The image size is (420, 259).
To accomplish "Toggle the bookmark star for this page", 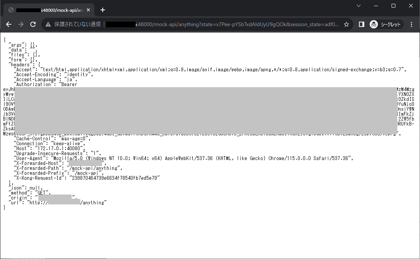I will click(x=346, y=24).
